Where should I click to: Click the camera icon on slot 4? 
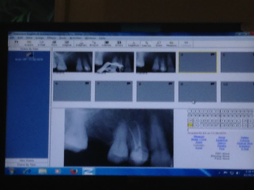[213, 54]
